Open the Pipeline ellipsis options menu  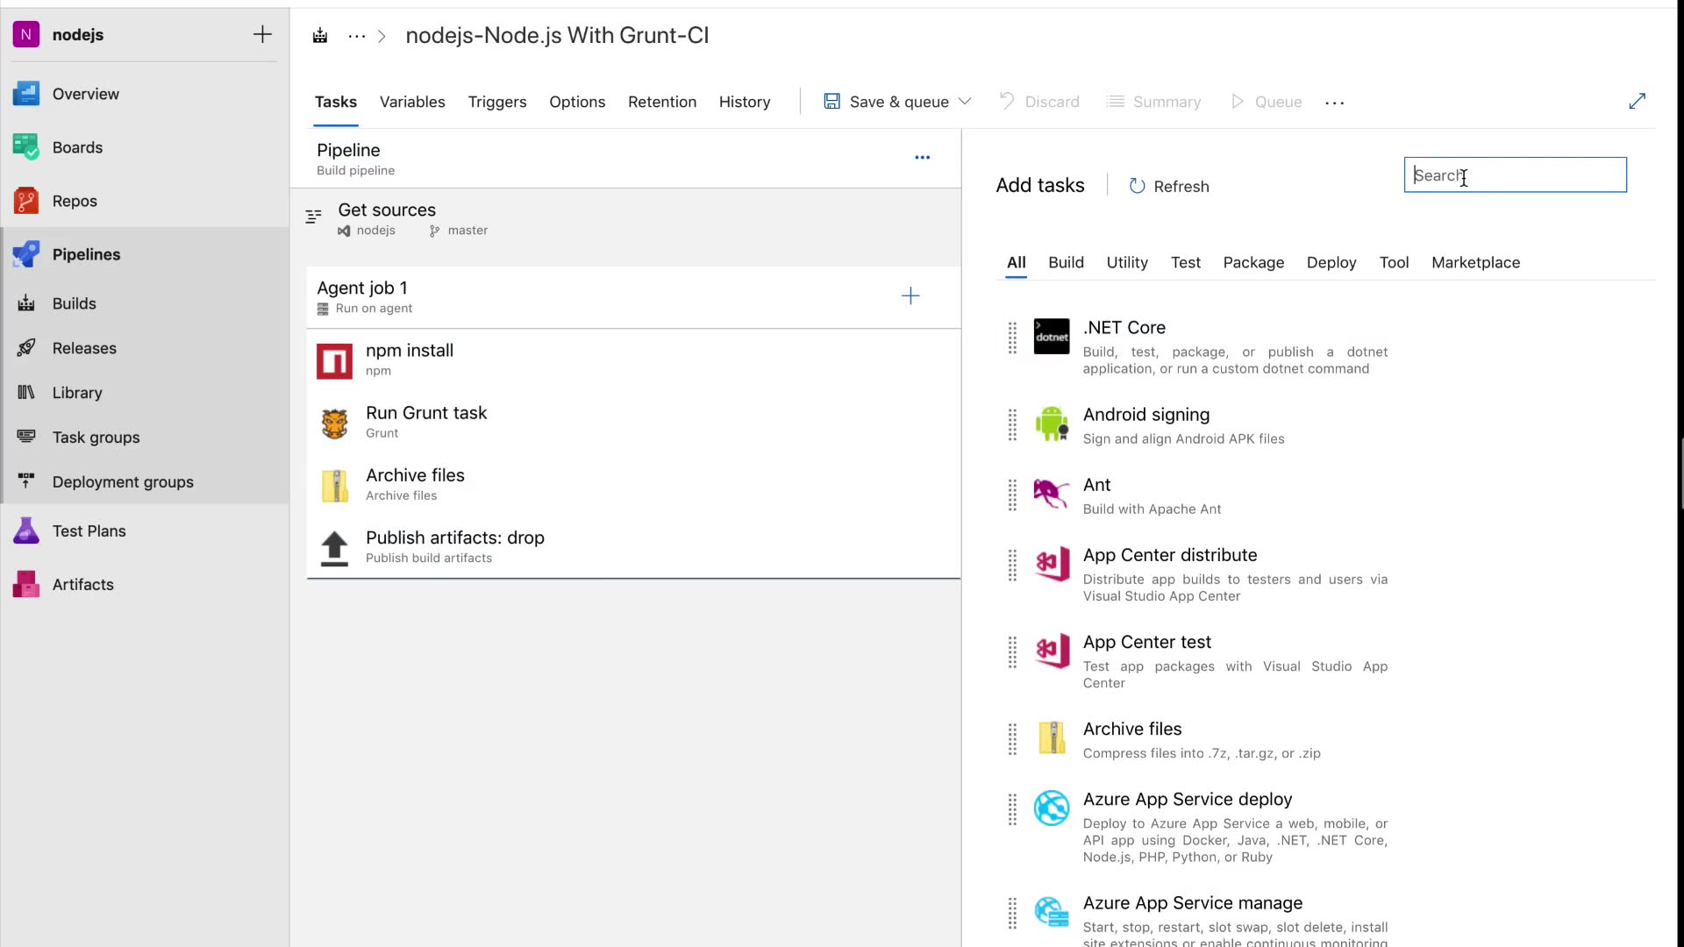coord(922,158)
